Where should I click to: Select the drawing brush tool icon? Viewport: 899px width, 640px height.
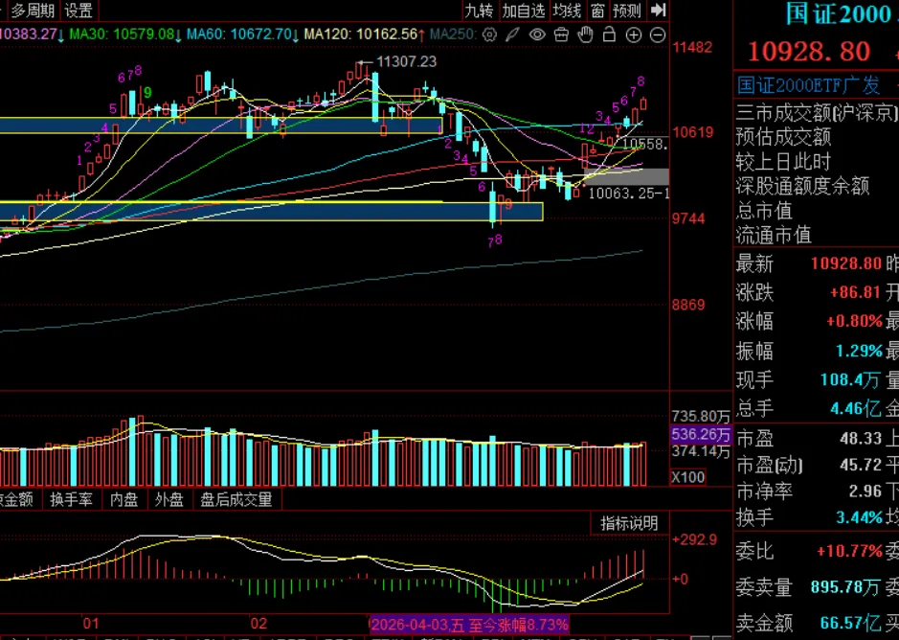click(x=512, y=35)
